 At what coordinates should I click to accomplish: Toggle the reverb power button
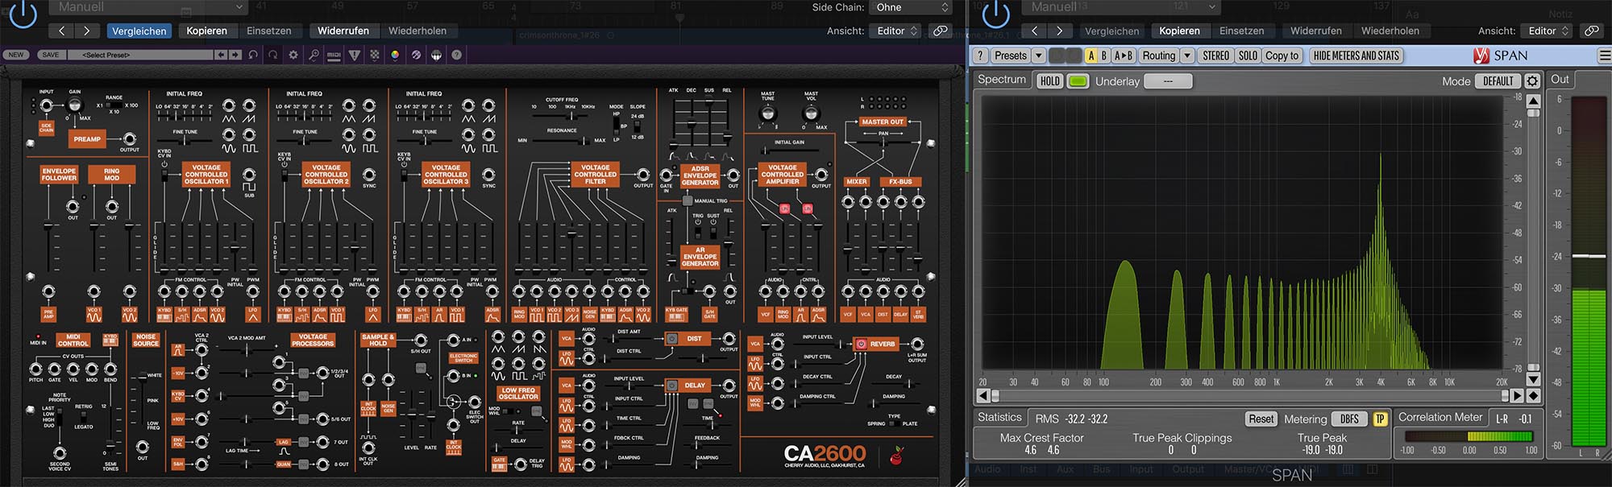861,344
